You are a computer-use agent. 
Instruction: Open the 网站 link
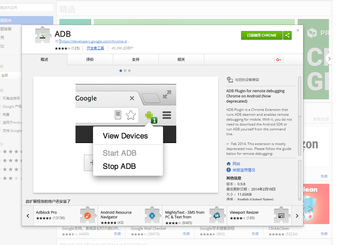click(x=236, y=164)
